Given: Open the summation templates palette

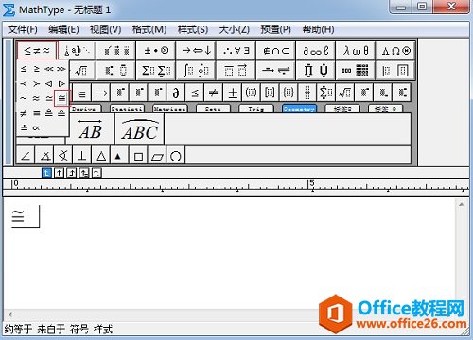Looking at the screenshot, I should pos(156,71).
